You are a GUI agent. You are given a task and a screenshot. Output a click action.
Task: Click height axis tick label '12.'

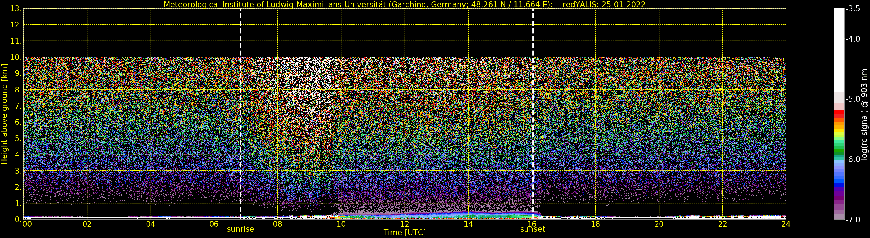tap(16, 25)
